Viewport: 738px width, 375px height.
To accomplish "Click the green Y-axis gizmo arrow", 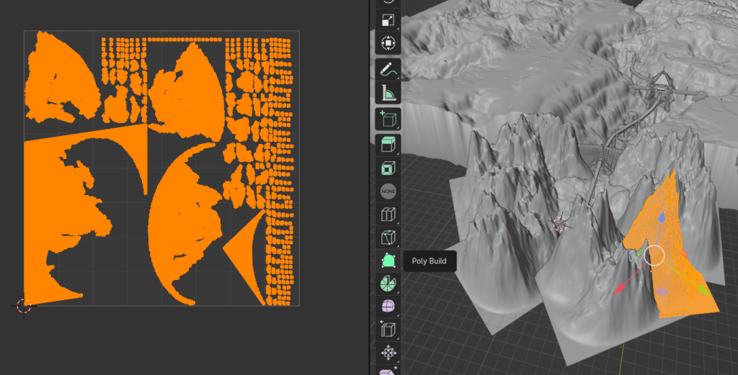I will [703, 289].
